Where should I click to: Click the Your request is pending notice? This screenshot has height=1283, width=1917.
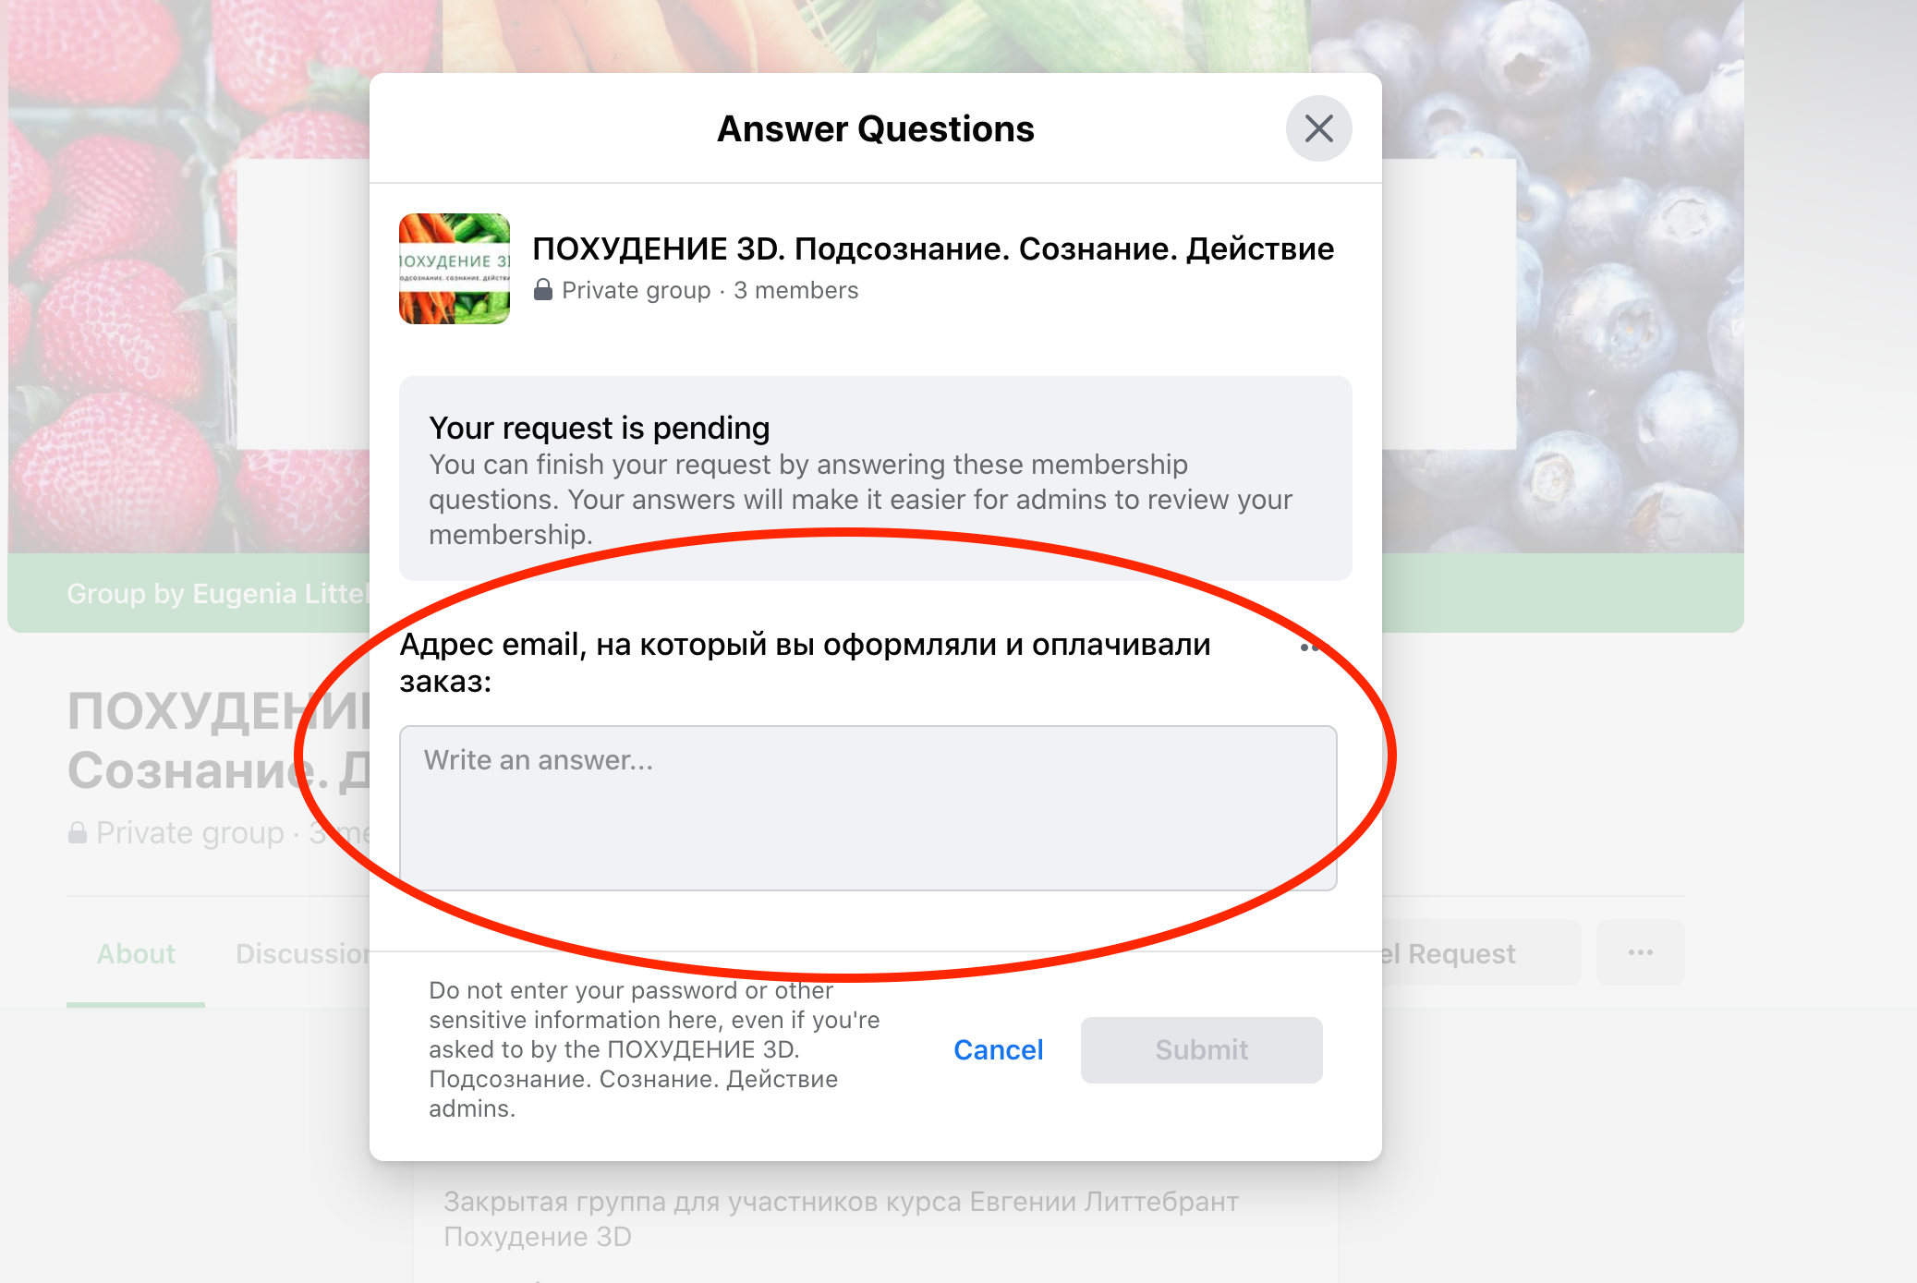tap(875, 478)
